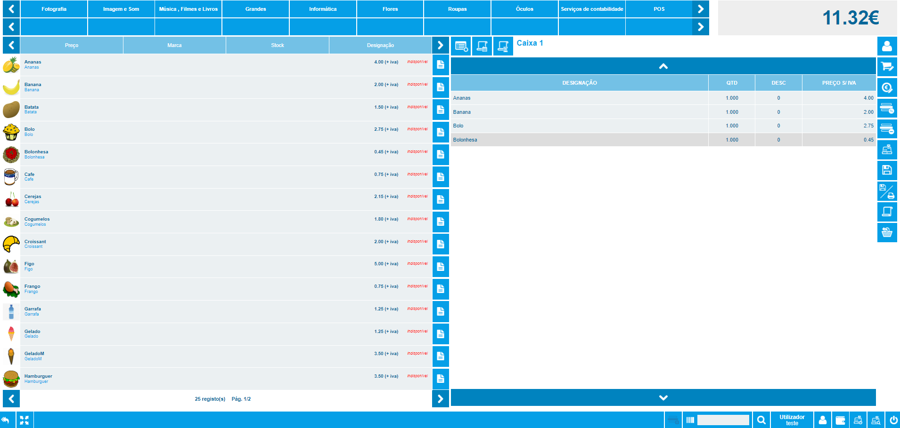
Task: Click the barcode input field
Action: tap(723, 420)
